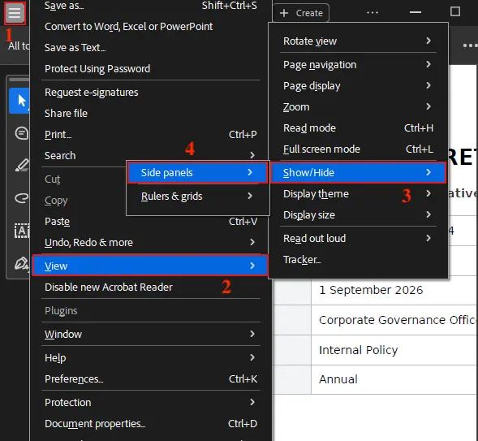Select Save as Text… entry
The height and width of the screenshot is (441, 478).
[151, 48]
